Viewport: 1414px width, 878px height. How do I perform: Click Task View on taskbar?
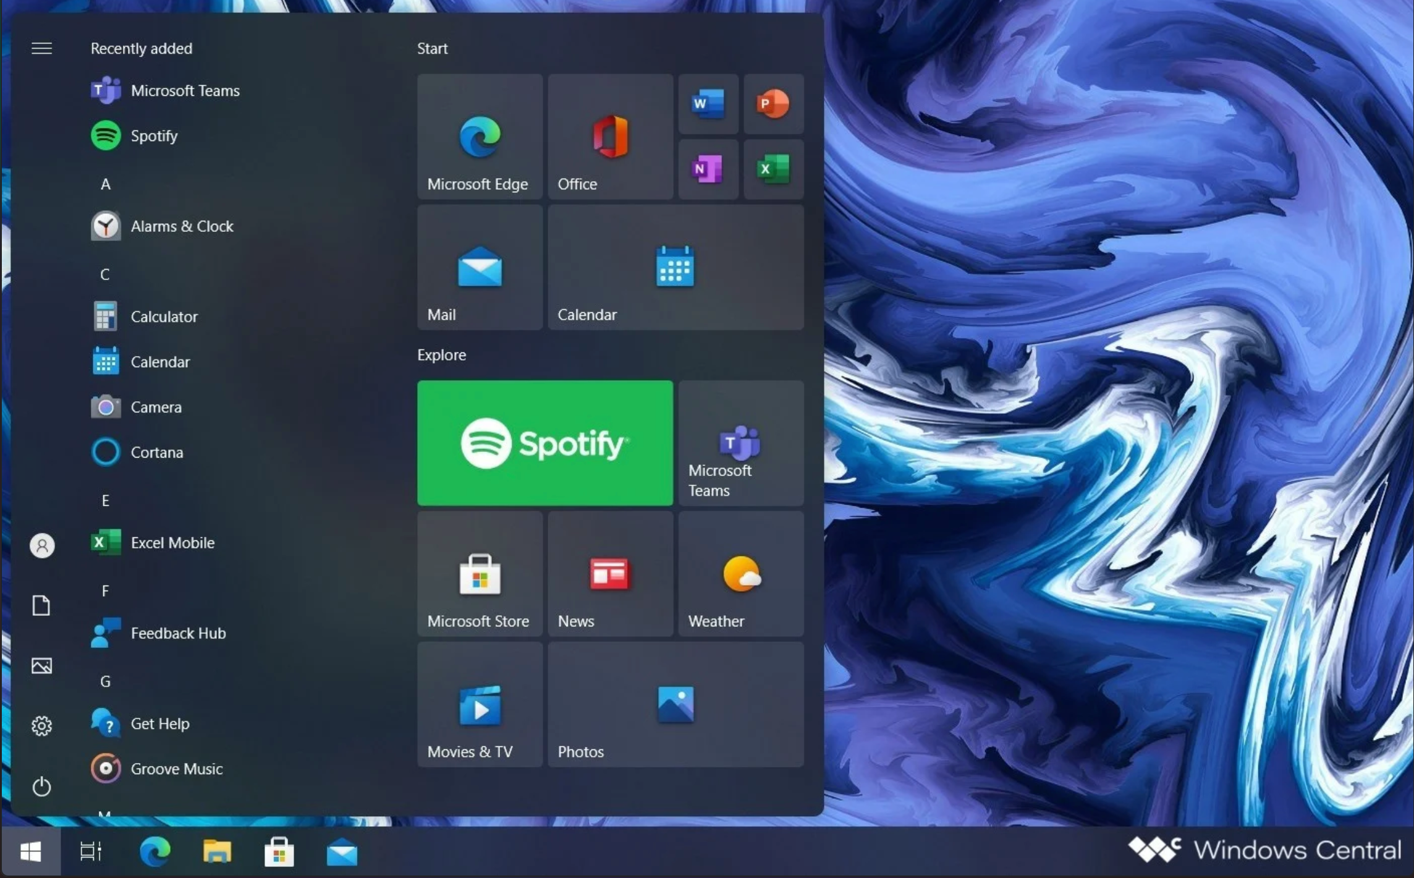(91, 852)
